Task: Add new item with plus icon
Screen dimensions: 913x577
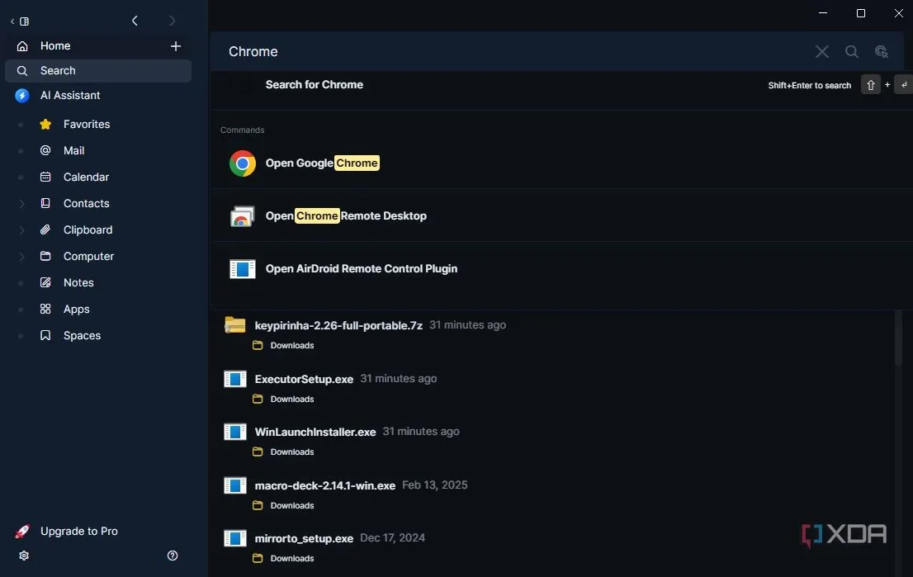Action: tap(175, 46)
